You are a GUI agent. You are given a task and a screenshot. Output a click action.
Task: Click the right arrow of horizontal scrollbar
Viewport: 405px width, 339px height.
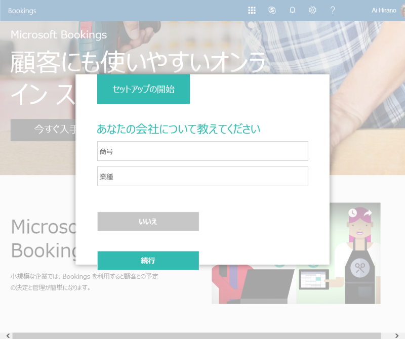pyautogui.click(x=397, y=335)
